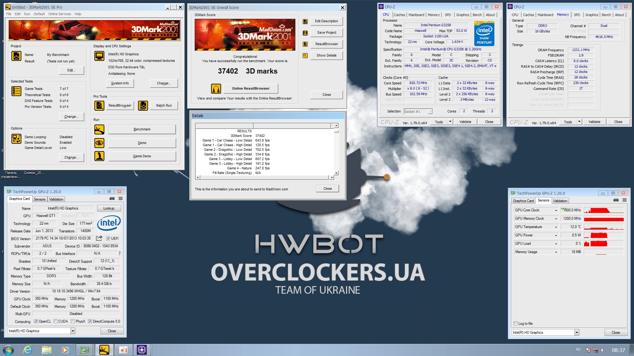The height and width of the screenshot is (356, 634).
Task: Open the hamburger menu in left GPU-Z window
Action: (121, 199)
